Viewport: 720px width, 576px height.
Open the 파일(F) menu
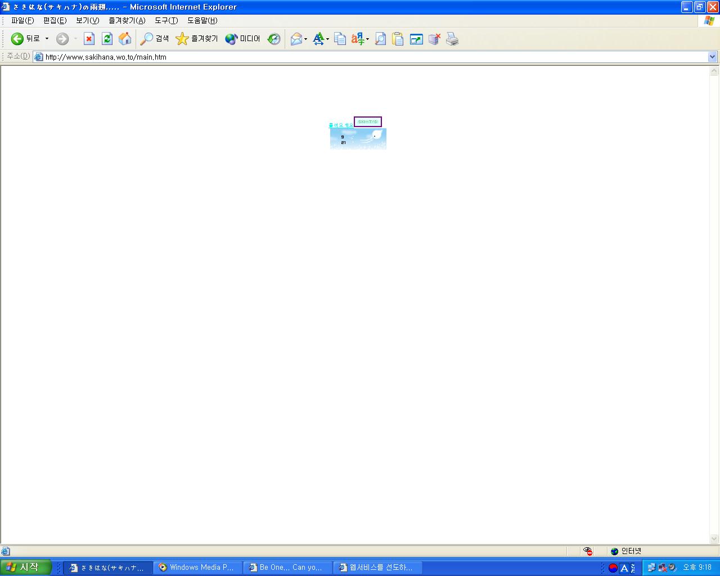coord(22,20)
